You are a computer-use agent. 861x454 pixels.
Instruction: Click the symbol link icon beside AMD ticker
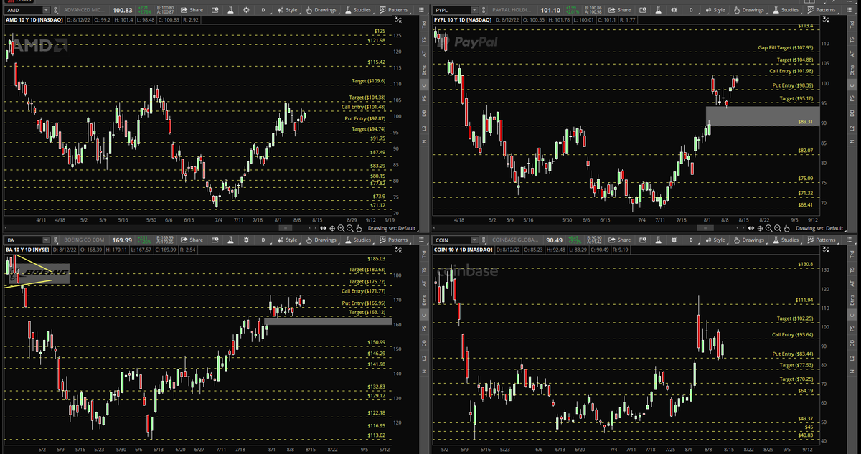click(55, 10)
